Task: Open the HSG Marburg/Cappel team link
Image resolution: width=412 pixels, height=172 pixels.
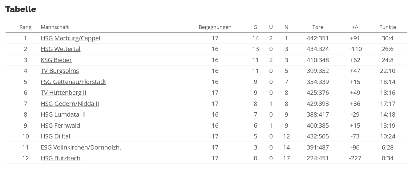Action: pos(71,38)
